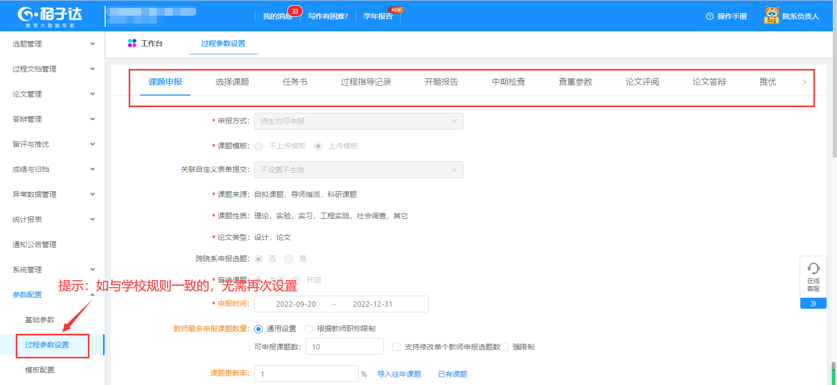This screenshot has height=385, width=837.
Task: Click the 已有课题 link
Action: 453,374
